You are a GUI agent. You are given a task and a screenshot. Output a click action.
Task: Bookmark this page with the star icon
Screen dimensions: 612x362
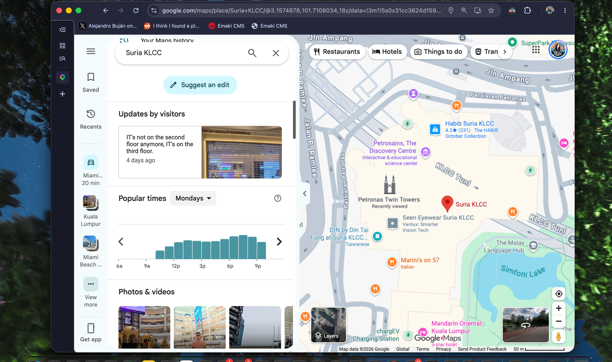491,10
